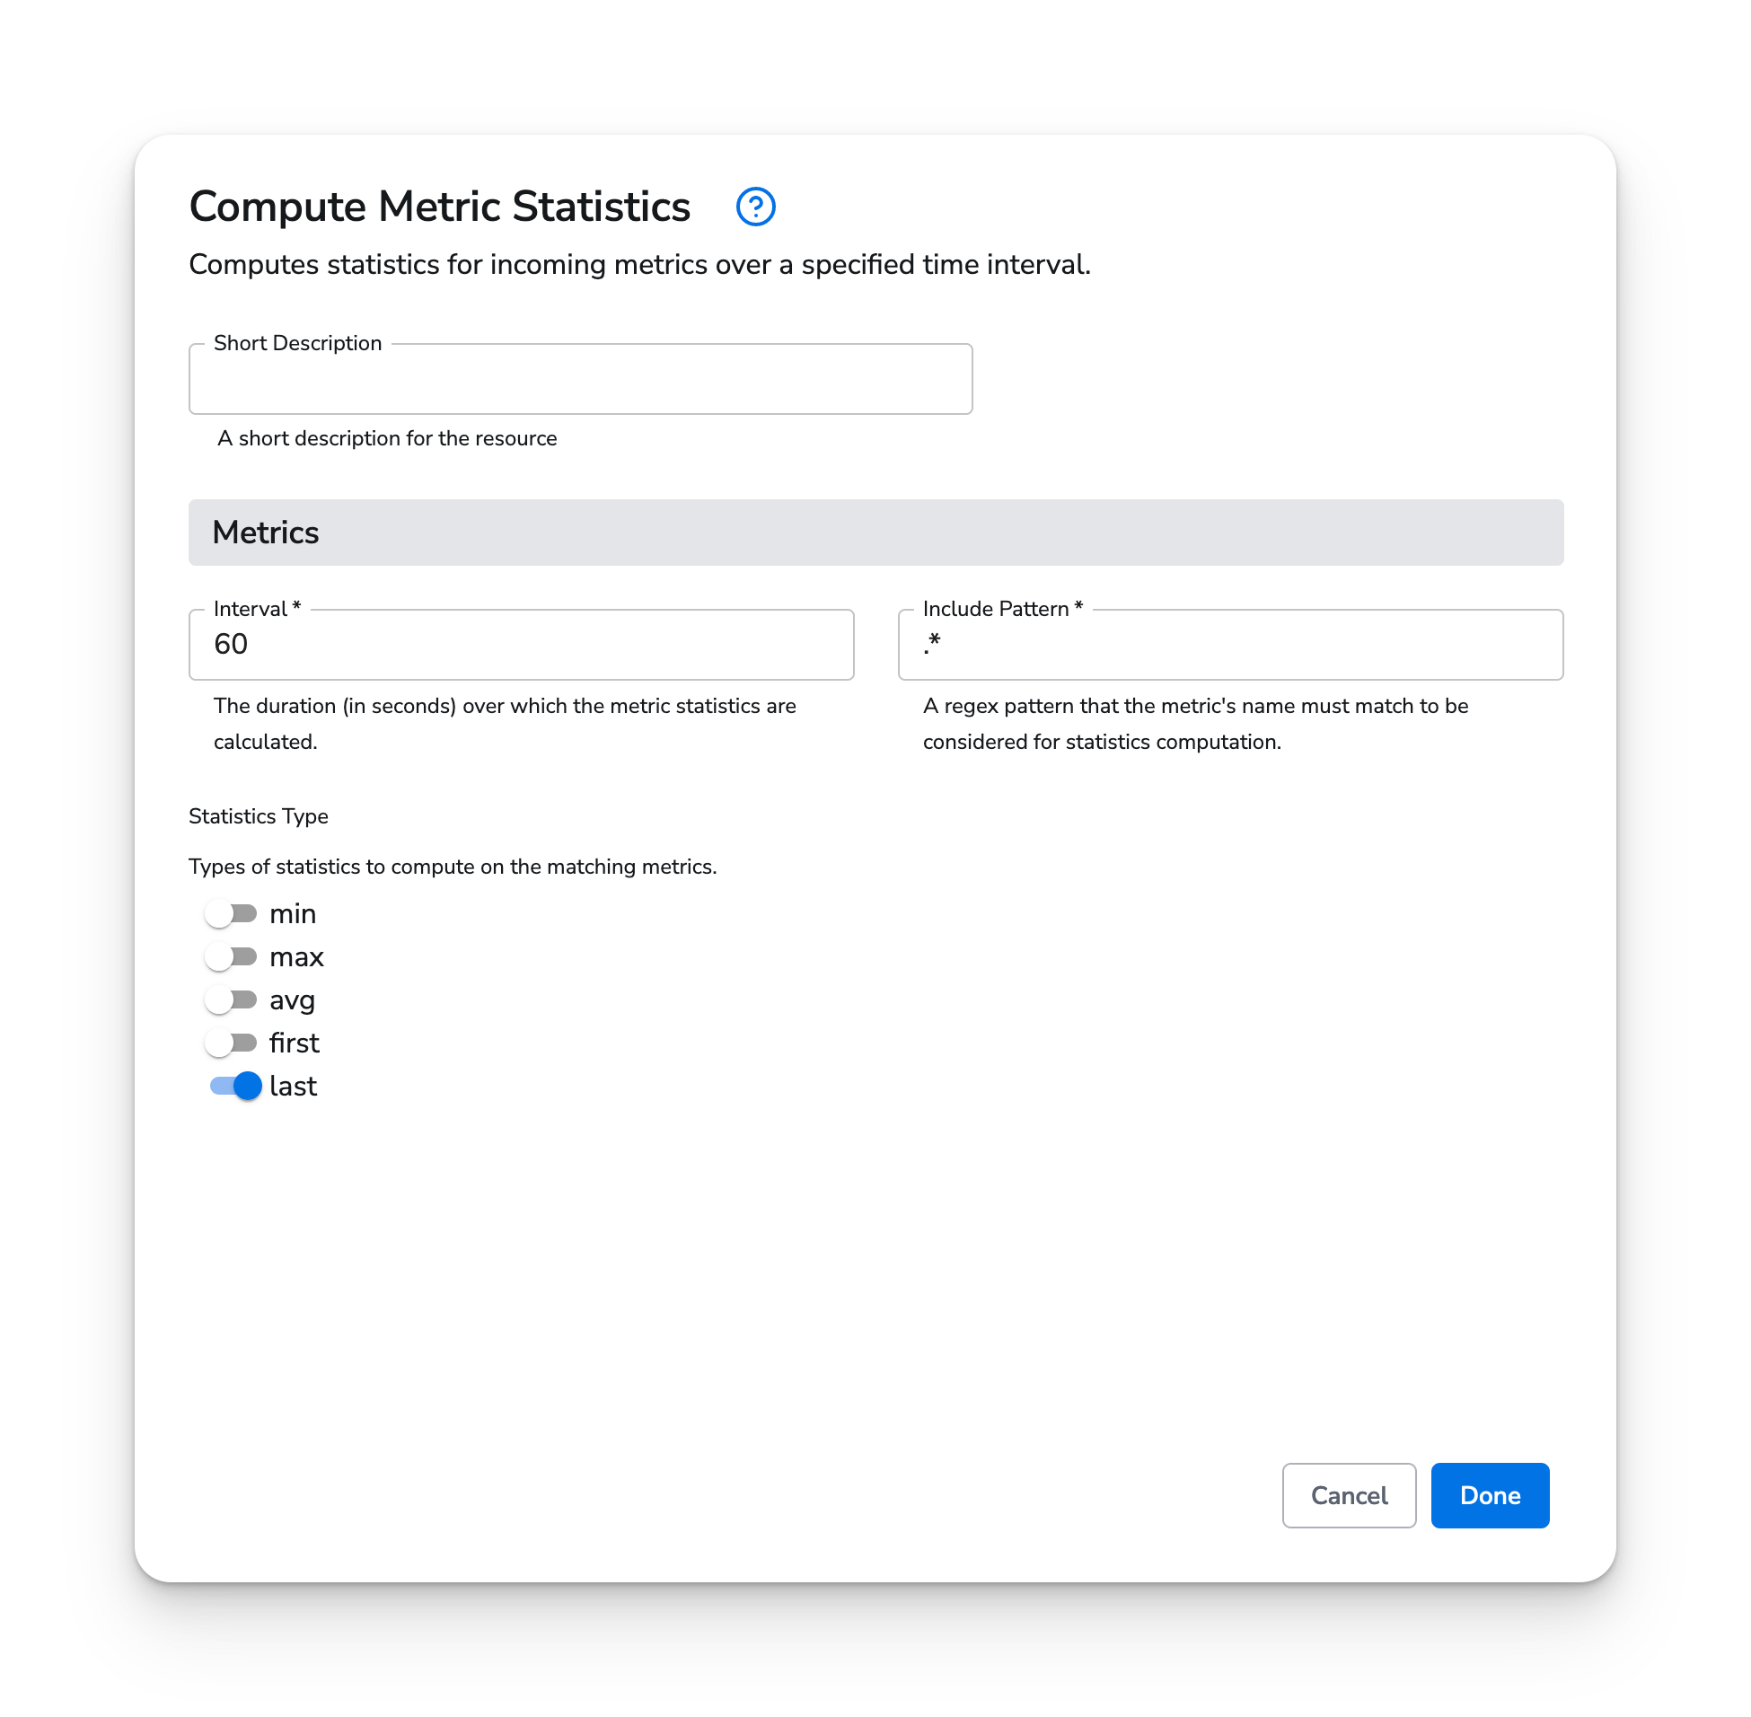Click the last label text
Screen dimensions: 1751x1717
tap(292, 1086)
